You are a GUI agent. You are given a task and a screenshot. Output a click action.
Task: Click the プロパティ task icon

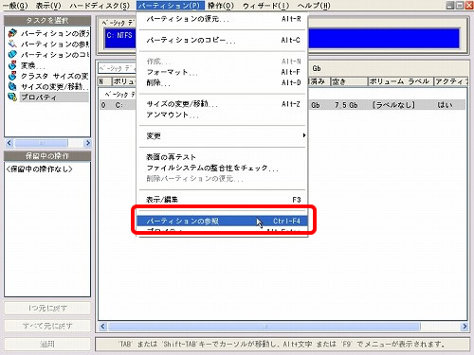pos(12,97)
